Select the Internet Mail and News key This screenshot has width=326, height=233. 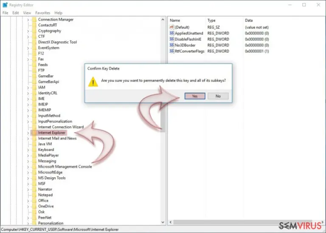point(57,138)
